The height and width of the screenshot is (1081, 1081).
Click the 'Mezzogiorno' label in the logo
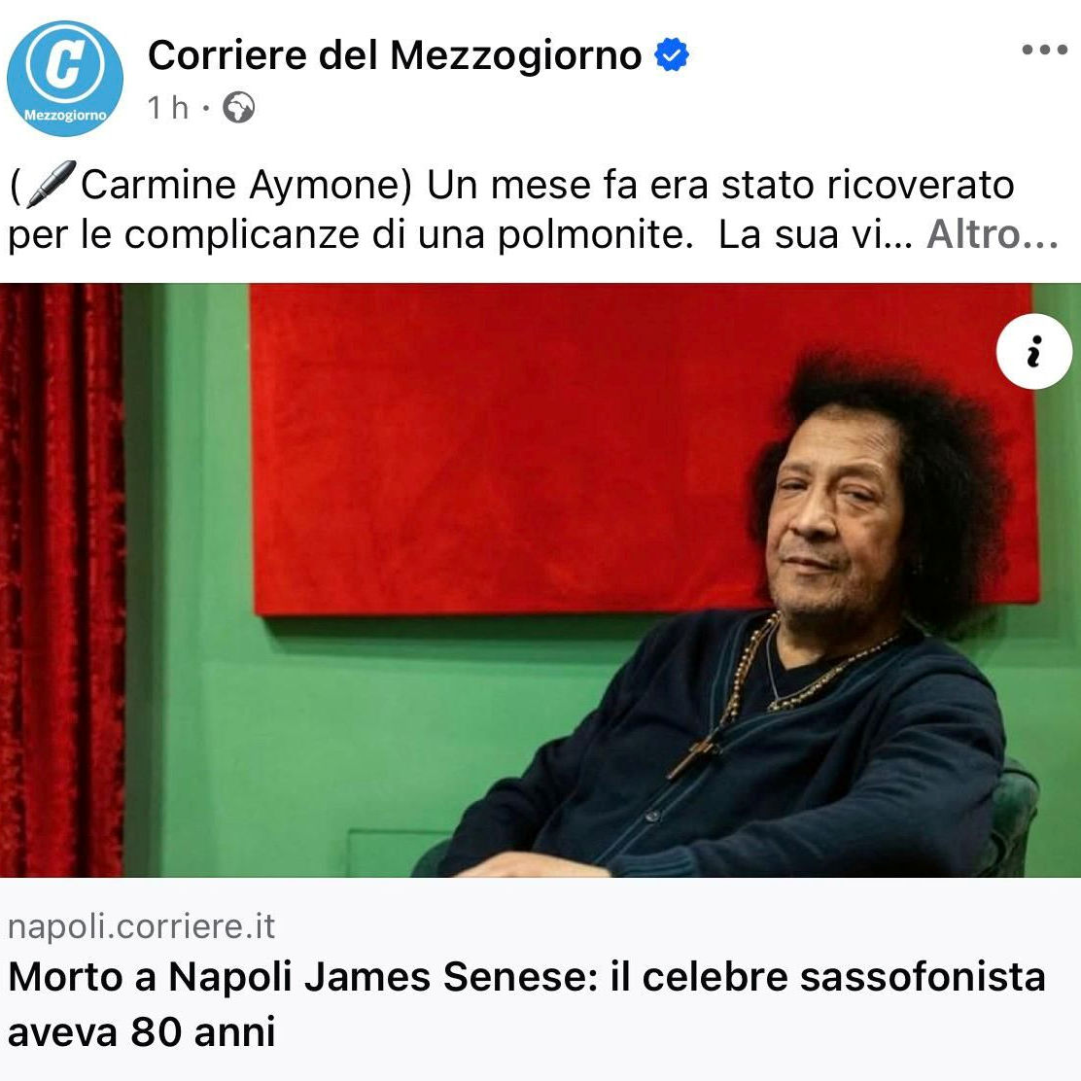pos(65,115)
